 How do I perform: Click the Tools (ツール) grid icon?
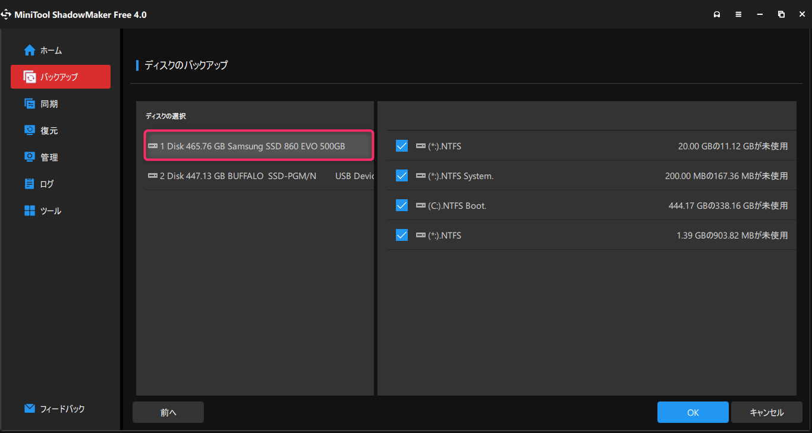point(30,211)
